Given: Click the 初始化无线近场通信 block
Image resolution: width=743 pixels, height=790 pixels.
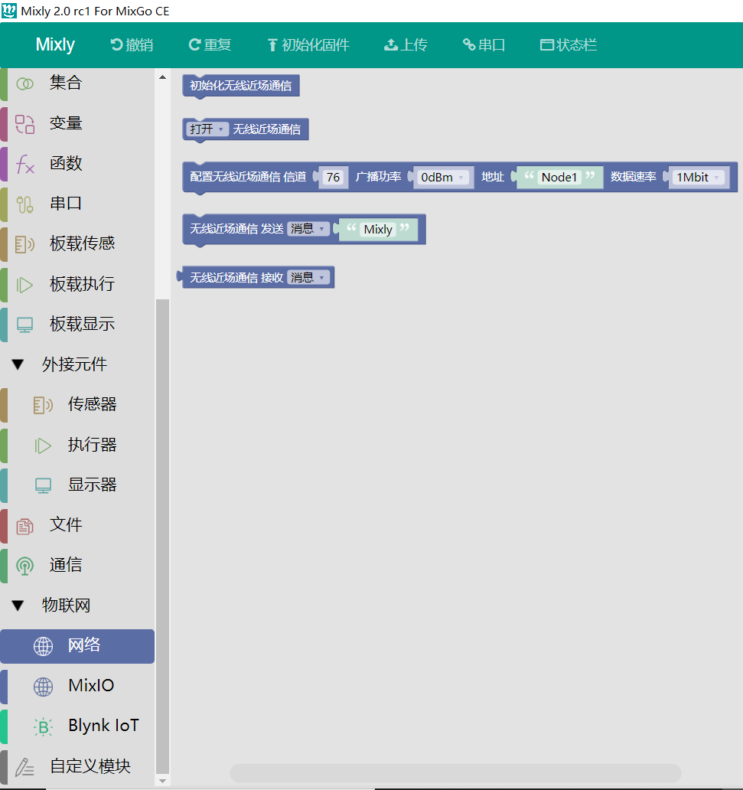Looking at the screenshot, I should [x=241, y=86].
